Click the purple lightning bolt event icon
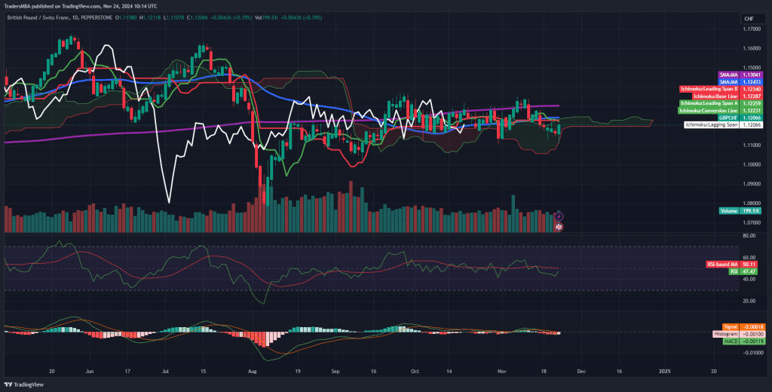Screen dimensions: 772x392 [559, 216]
